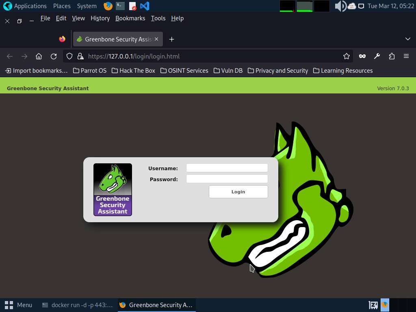Click the wrench developer tools icon
Viewport: 416px width, 312px height.
tap(377, 56)
